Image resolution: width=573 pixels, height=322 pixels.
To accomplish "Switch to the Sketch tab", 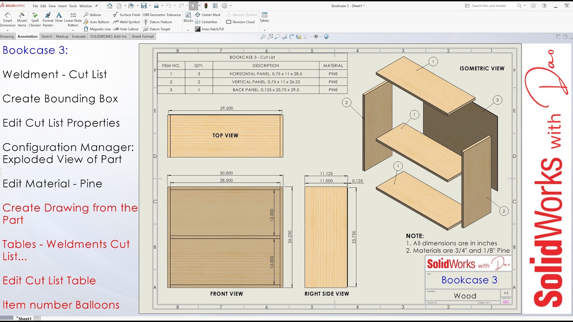I will pyautogui.click(x=47, y=36).
